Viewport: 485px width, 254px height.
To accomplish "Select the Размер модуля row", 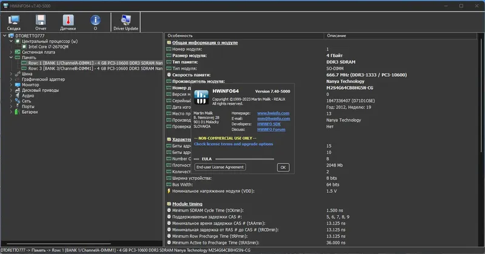I will click(x=322, y=56).
